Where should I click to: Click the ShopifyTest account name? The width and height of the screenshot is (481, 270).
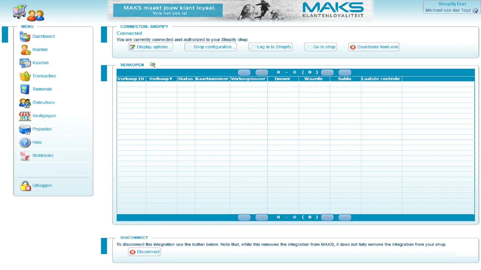pyautogui.click(x=452, y=4)
